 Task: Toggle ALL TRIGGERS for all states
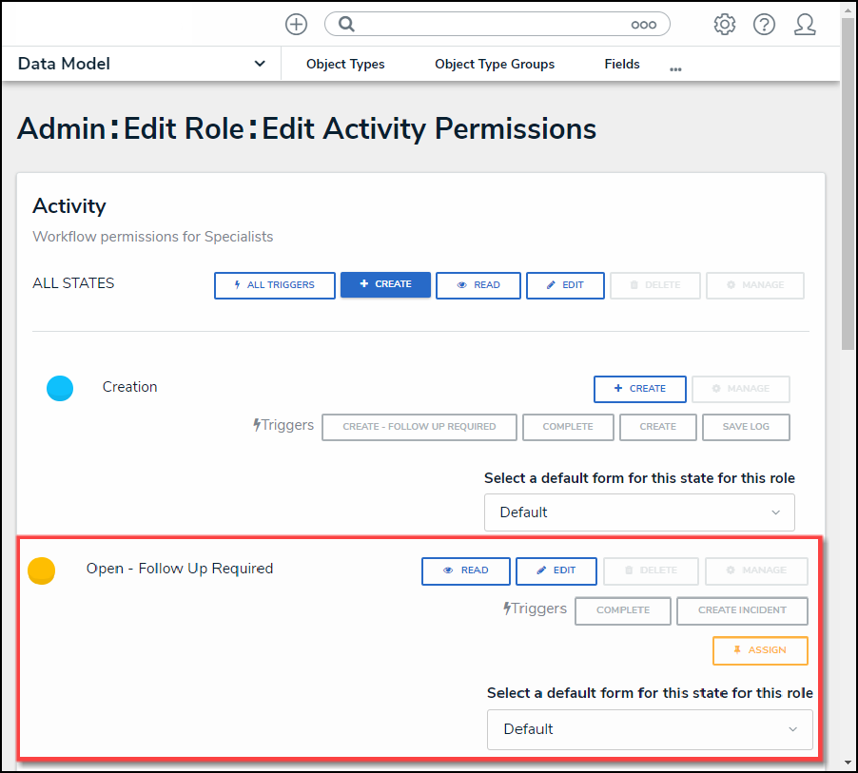[275, 285]
